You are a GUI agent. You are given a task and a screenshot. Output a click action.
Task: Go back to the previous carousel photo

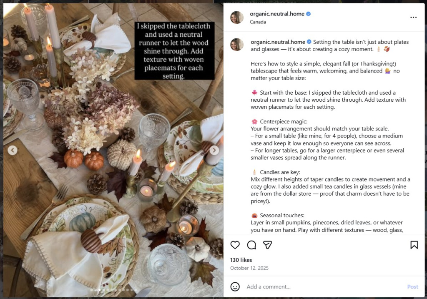[13, 150]
